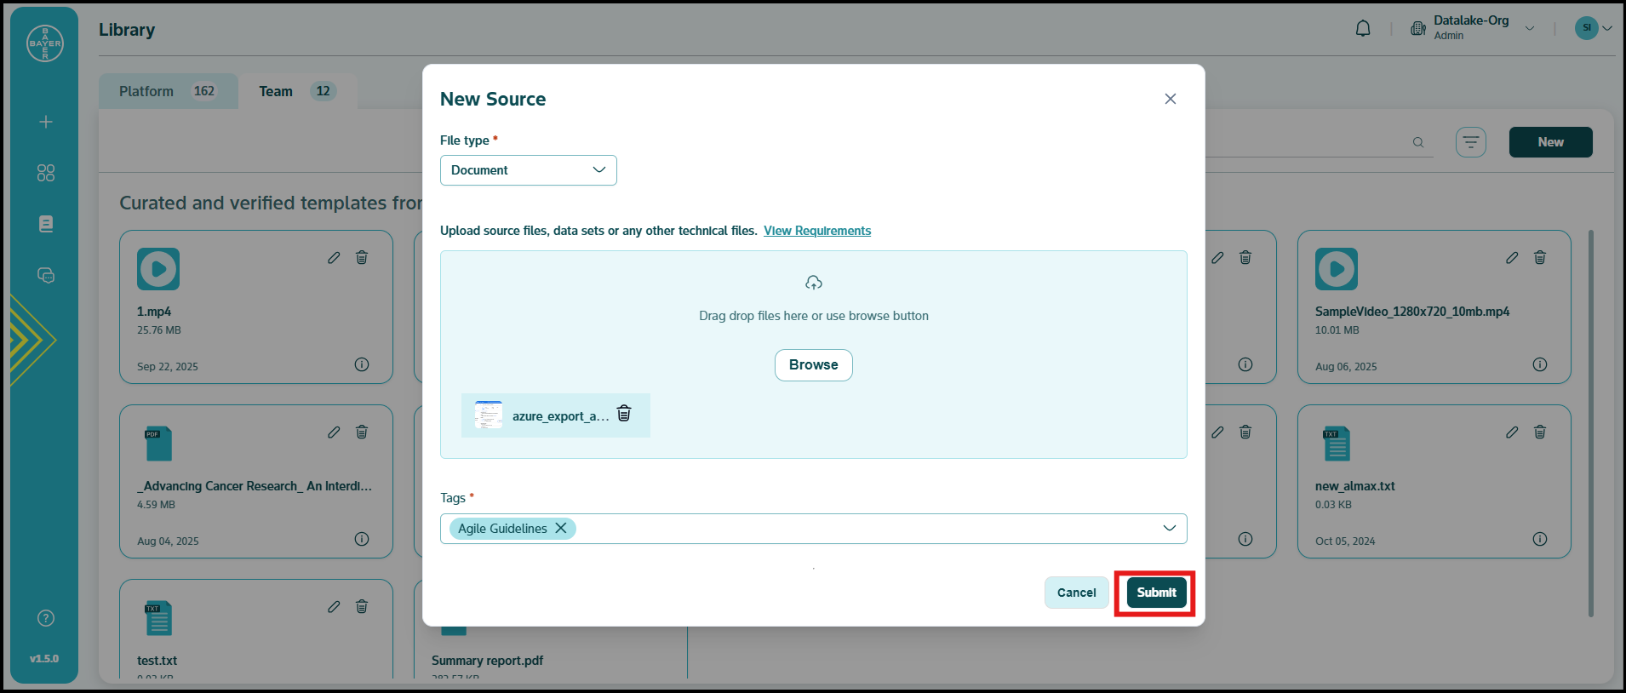1626x693 pixels.
Task: Click the Datalake-Org organization icon
Action: pos(1417,29)
